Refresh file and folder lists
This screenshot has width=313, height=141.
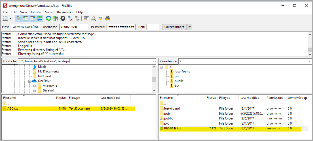(49, 18)
